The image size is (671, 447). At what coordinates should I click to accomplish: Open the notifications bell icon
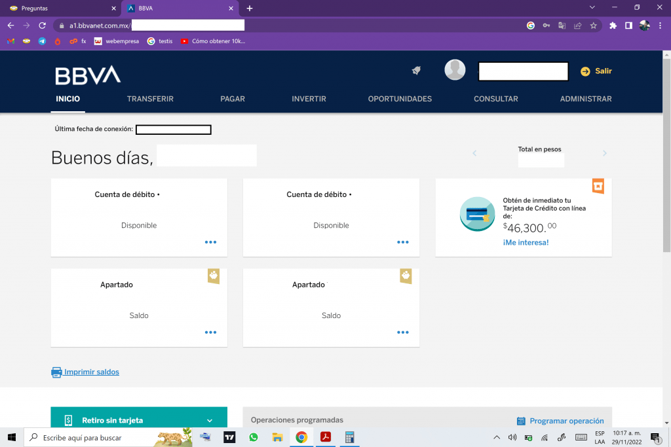pos(416,71)
